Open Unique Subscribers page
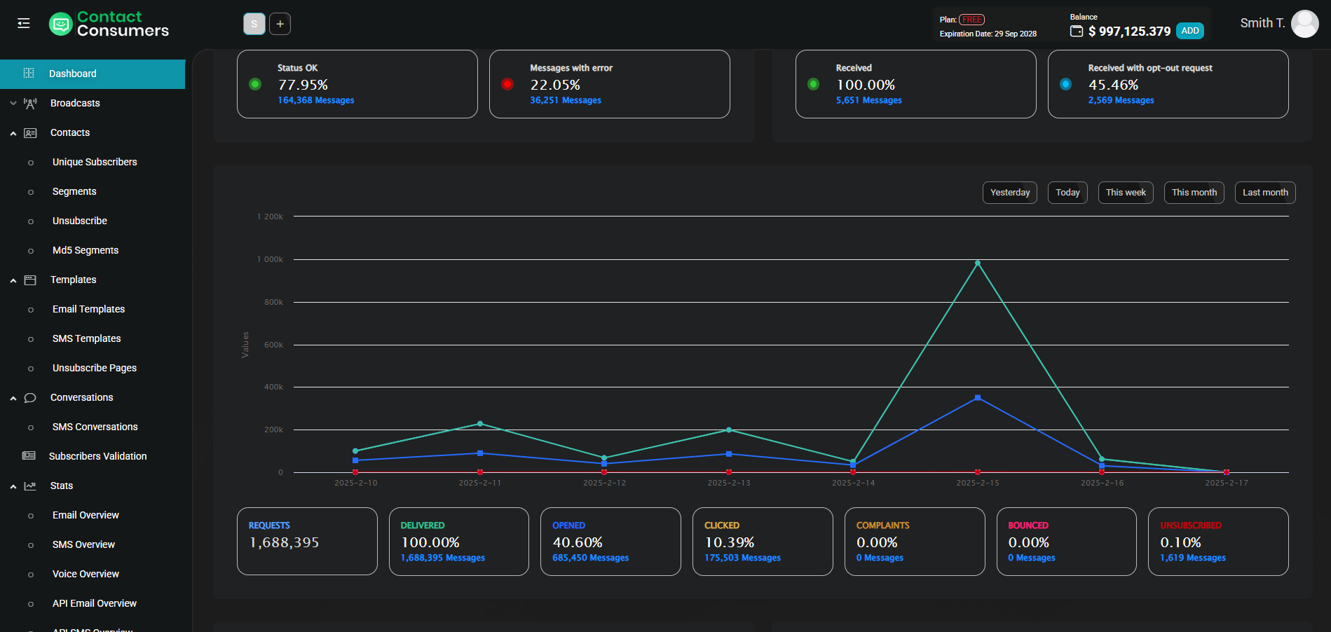 [95, 162]
